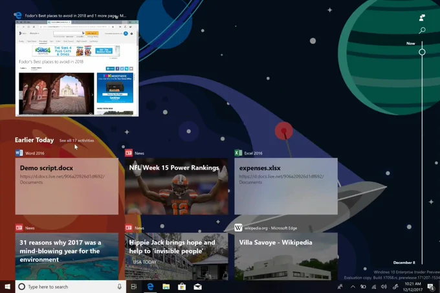Open Microsoft Edge from the taskbar

[x=150, y=287]
